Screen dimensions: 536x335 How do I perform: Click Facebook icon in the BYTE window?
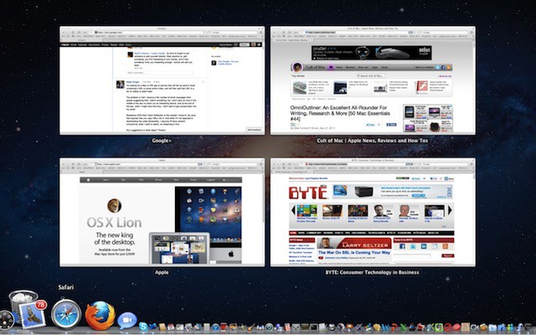(402, 246)
